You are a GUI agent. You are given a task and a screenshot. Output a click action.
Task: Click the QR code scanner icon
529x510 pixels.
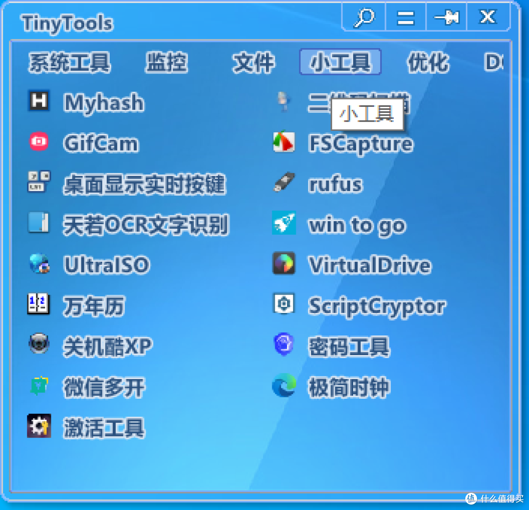(x=284, y=102)
